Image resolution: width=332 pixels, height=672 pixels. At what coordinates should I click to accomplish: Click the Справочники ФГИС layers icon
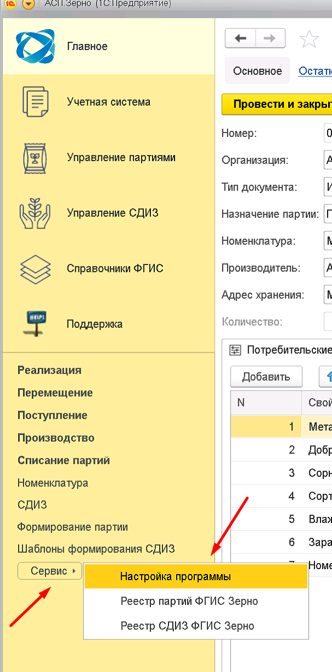point(35,269)
